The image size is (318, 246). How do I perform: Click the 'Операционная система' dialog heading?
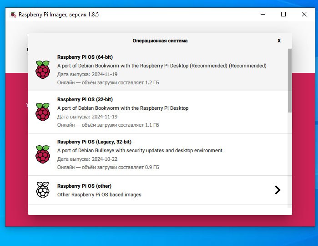[x=160, y=41]
